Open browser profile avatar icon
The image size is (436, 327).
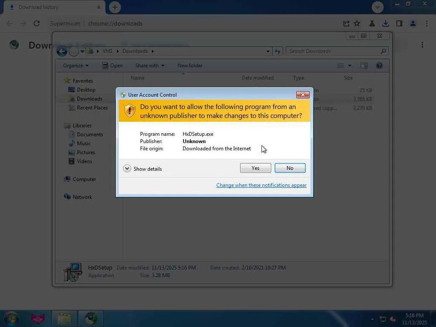413,24
